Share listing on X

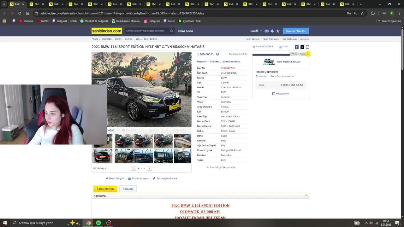coord(302,47)
